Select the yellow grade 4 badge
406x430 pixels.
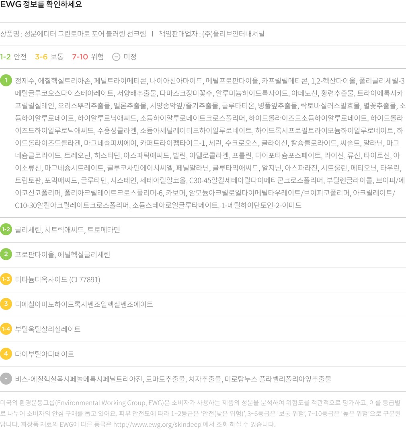tap(6, 354)
